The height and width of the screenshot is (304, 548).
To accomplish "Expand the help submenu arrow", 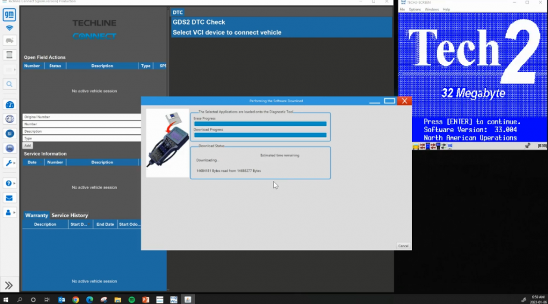I will tap(14, 183).
